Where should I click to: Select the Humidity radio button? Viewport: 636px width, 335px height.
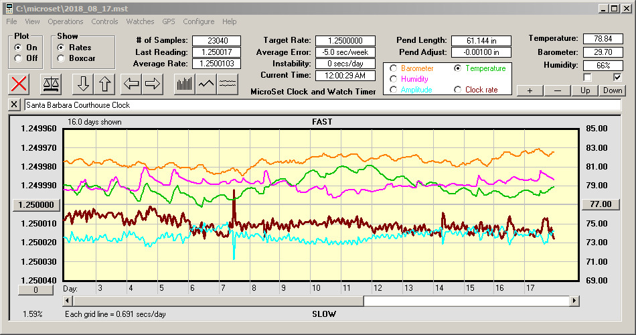393,79
